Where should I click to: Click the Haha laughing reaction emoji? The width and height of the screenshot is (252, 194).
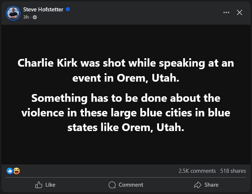pos(16,171)
